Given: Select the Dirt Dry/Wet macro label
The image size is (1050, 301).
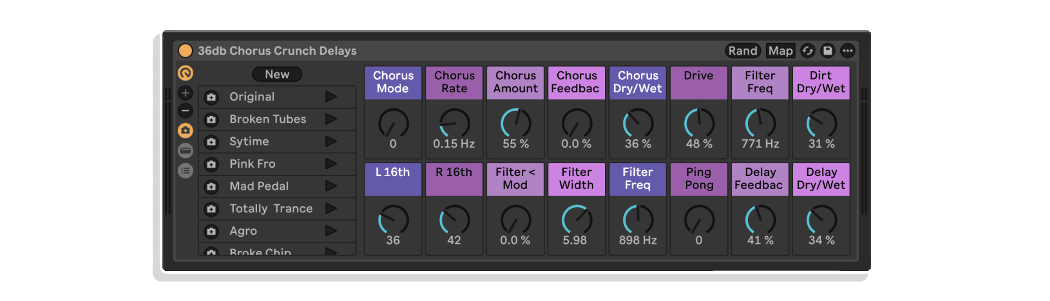Looking at the screenshot, I should 821,82.
